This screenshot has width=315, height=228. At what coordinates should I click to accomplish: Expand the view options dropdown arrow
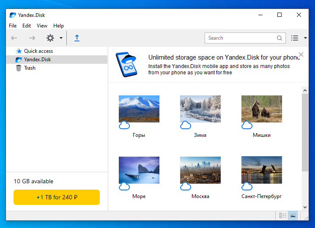click(305, 38)
